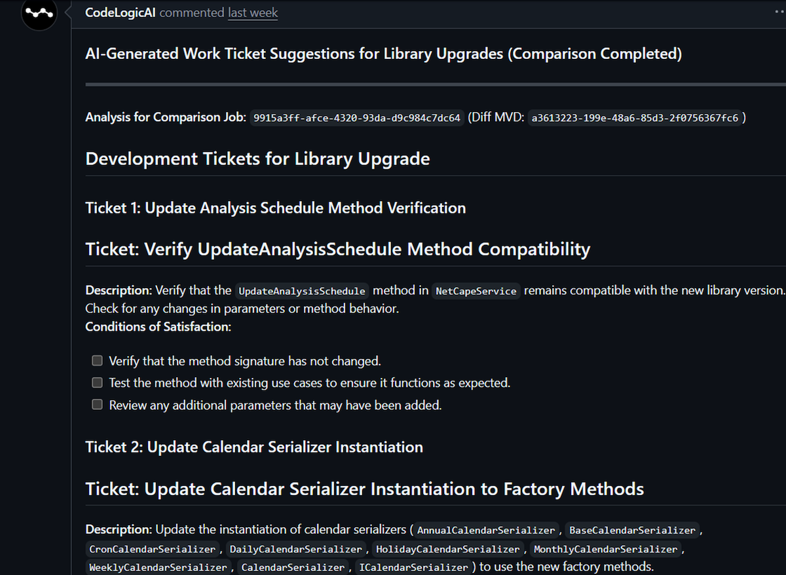
Task: Click the comparison job ID code snippet
Action: point(358,118)
